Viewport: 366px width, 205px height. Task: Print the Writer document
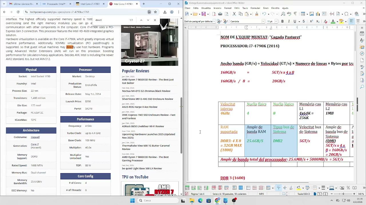pos(220,14)
